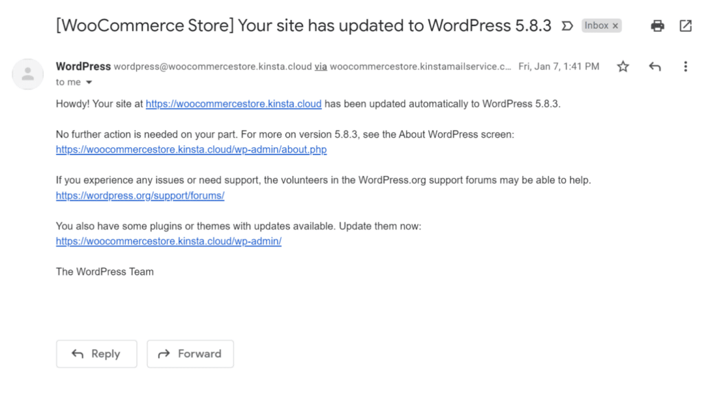Click the WordPress sender name
This screenshot has width=704, height=411.
(x=83, y=67)
